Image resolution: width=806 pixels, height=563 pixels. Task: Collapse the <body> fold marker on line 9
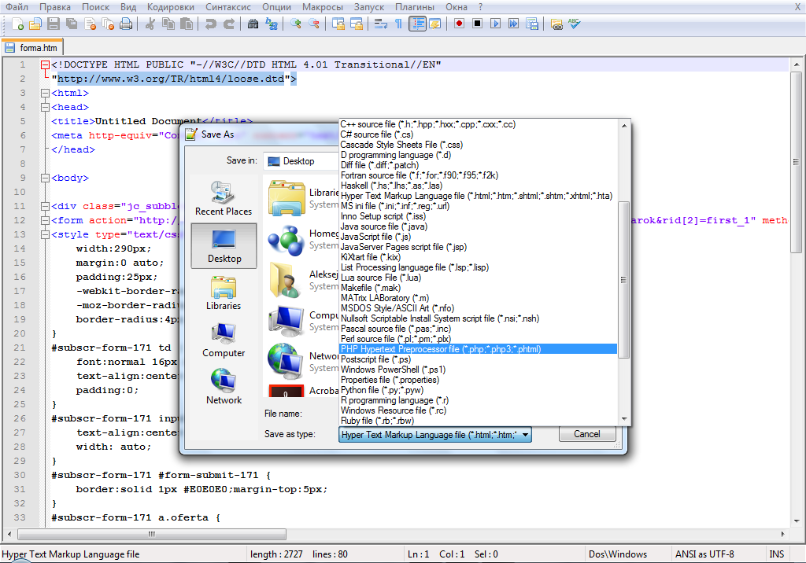pyautogui.click(x=45, y=178)
